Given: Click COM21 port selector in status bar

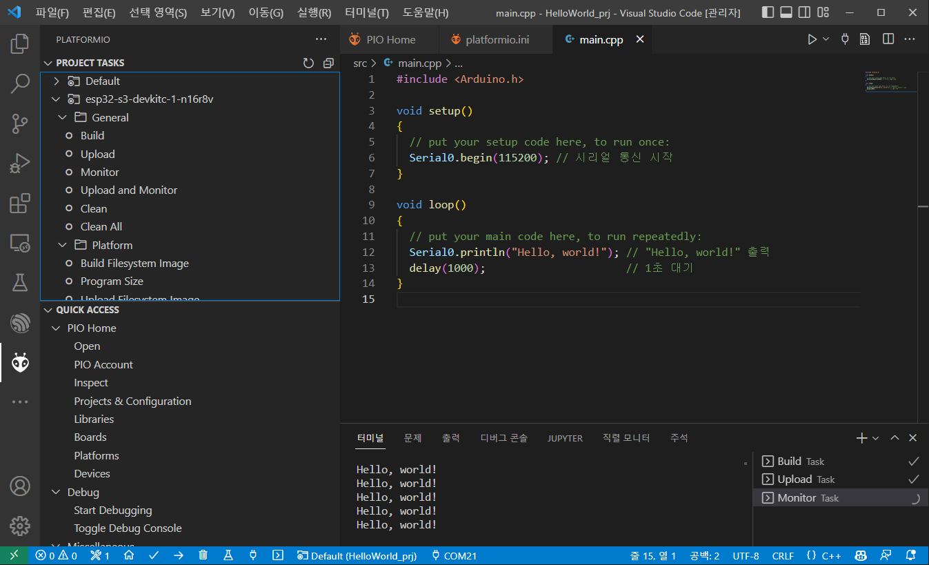Looking at the screenshot, I should pyautogui.click(x=454, y=555).
